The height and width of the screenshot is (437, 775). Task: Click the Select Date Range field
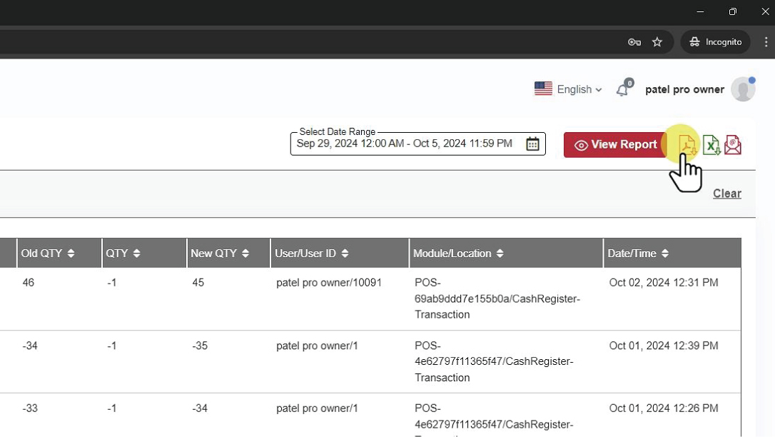click(405, 144)
